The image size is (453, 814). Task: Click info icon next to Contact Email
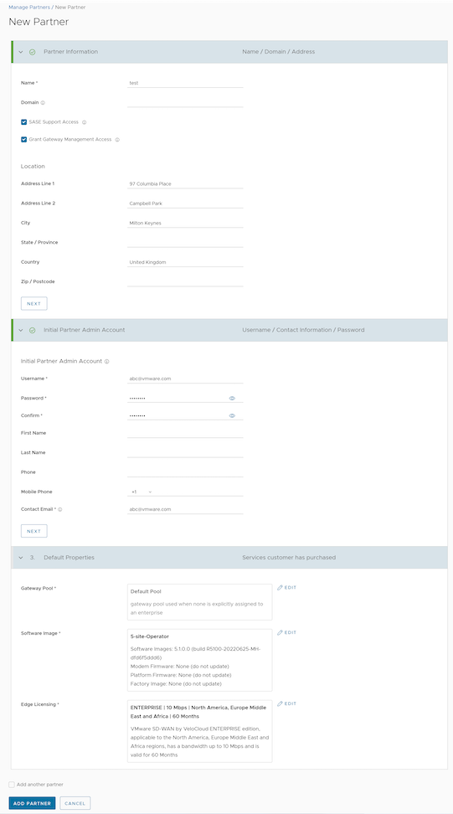[60, 510]
